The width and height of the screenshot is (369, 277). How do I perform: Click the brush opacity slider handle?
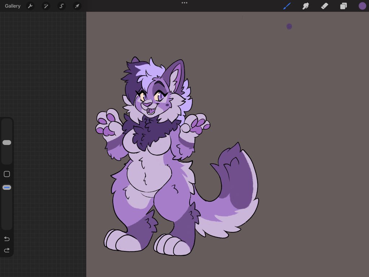pyautogui.click(x=7, y=188)
